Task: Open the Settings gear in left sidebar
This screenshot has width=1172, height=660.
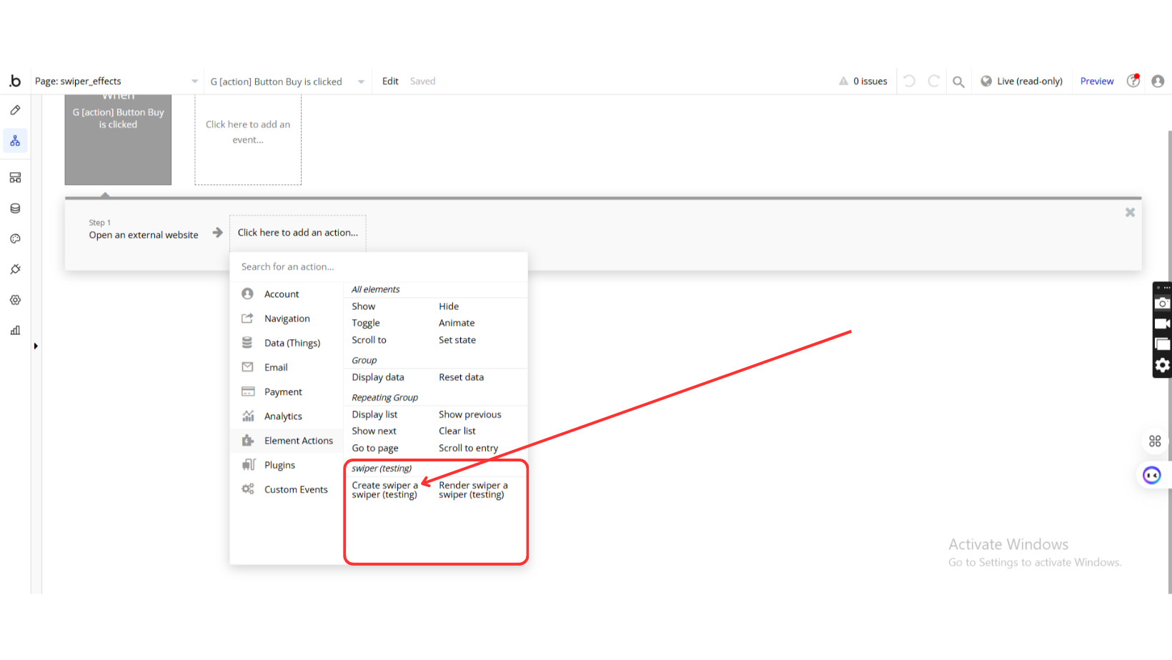Action: 15,300
